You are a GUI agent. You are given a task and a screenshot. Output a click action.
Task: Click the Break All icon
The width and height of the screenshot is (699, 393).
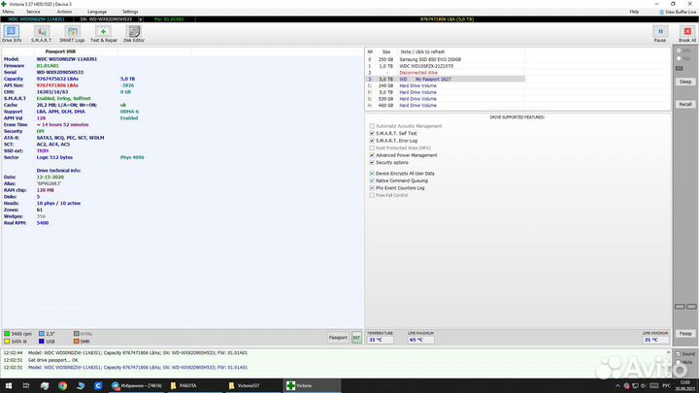pos(686,33)
